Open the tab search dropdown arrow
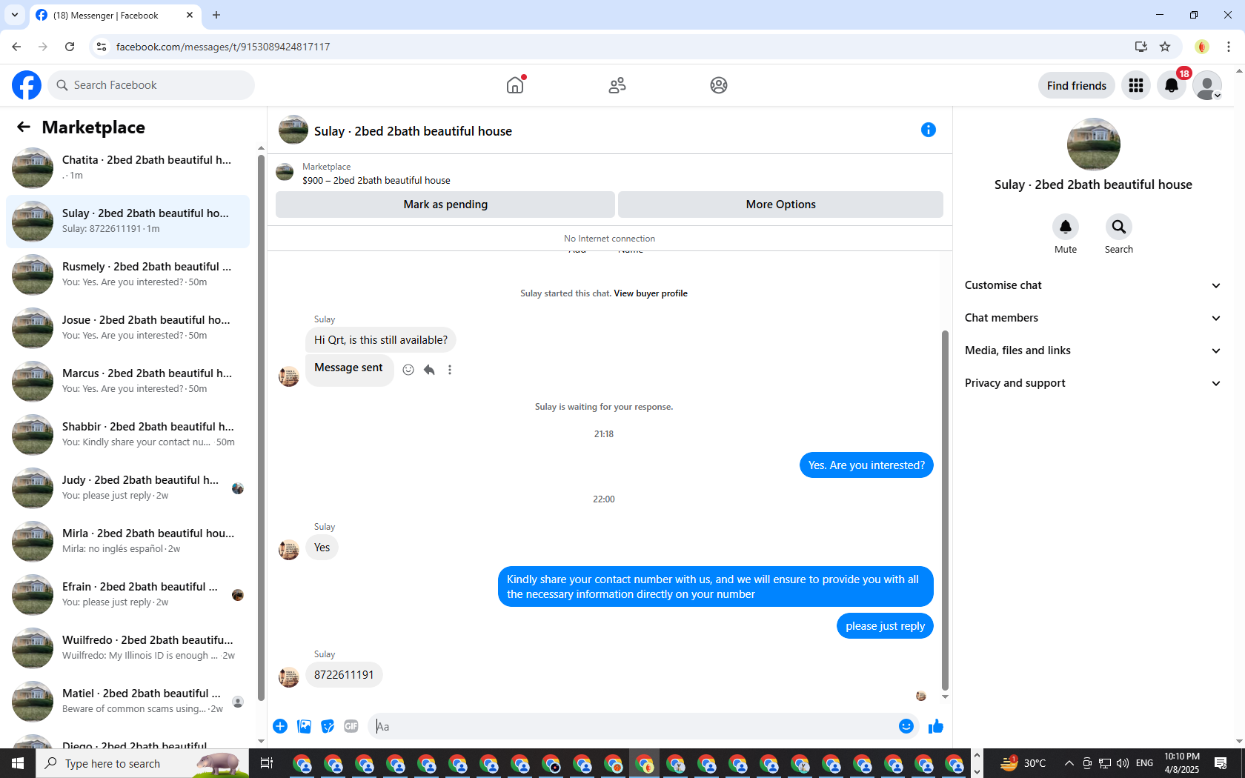This screenshot has height=778, width=1245. (x=15, y=15)
